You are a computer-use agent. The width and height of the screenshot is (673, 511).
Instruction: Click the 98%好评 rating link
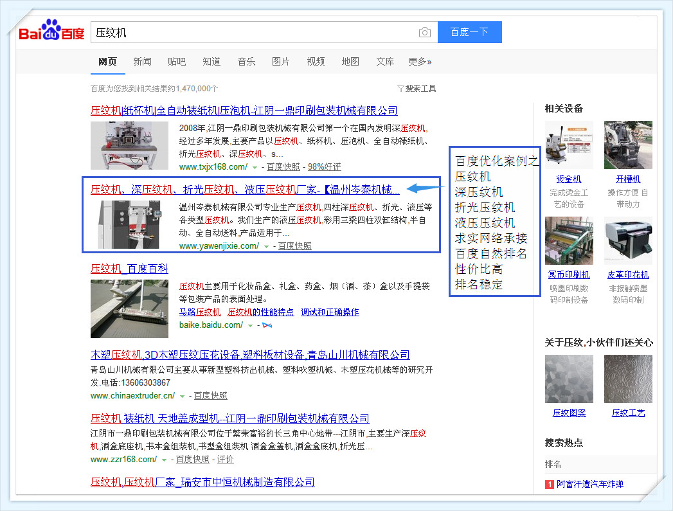(324, 167)
